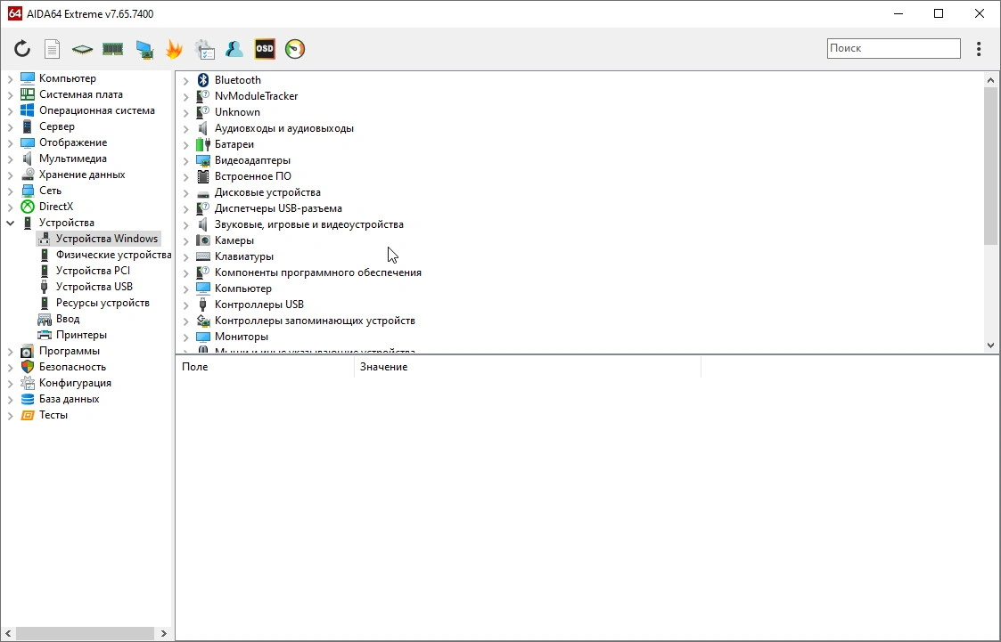Click the Значение column header
Screen dimensions: 1001x642
528,367
